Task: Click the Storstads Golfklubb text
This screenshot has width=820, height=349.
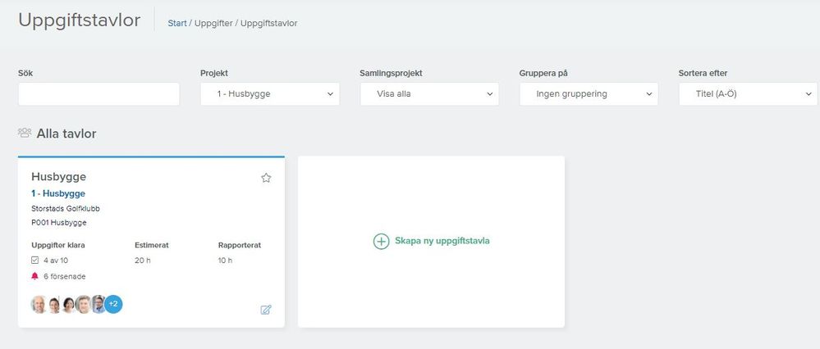Action: pos(66,209)
